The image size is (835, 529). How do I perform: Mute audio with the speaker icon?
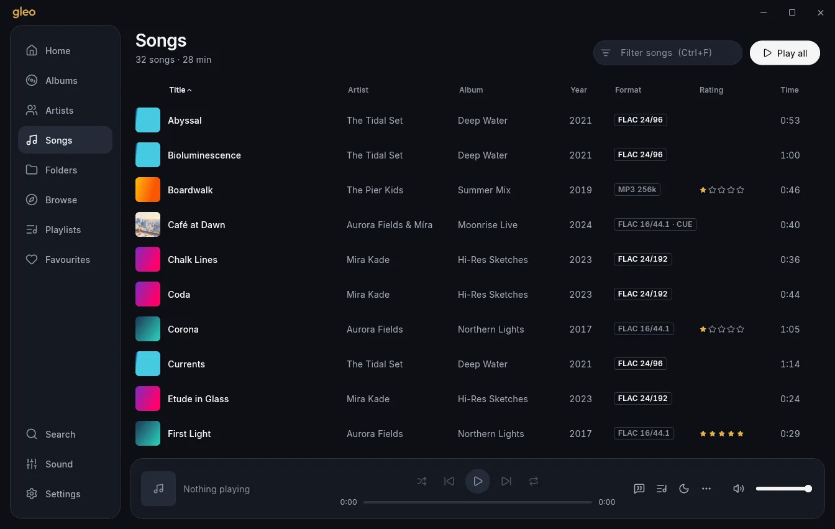(x=739, y=489)
